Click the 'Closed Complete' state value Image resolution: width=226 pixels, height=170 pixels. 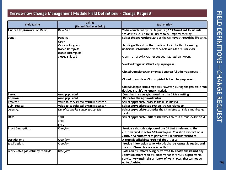click(x=69, y=49)
